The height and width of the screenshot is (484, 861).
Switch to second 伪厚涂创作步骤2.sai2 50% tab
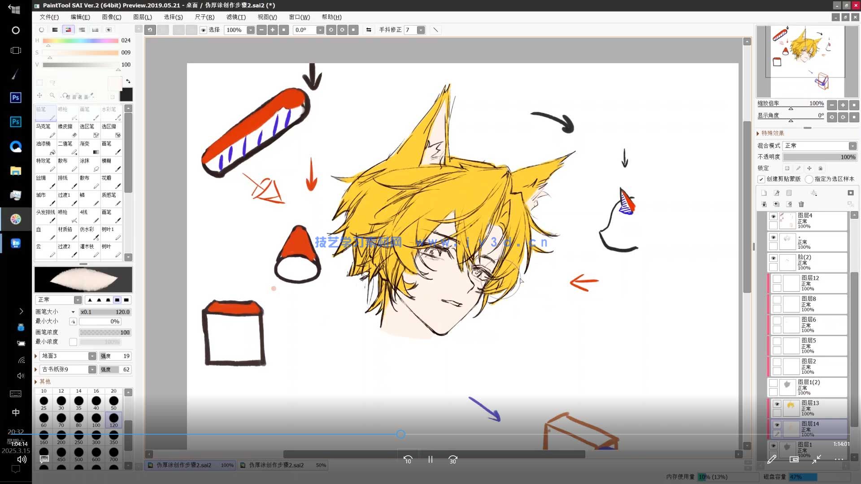coord(283,465)
